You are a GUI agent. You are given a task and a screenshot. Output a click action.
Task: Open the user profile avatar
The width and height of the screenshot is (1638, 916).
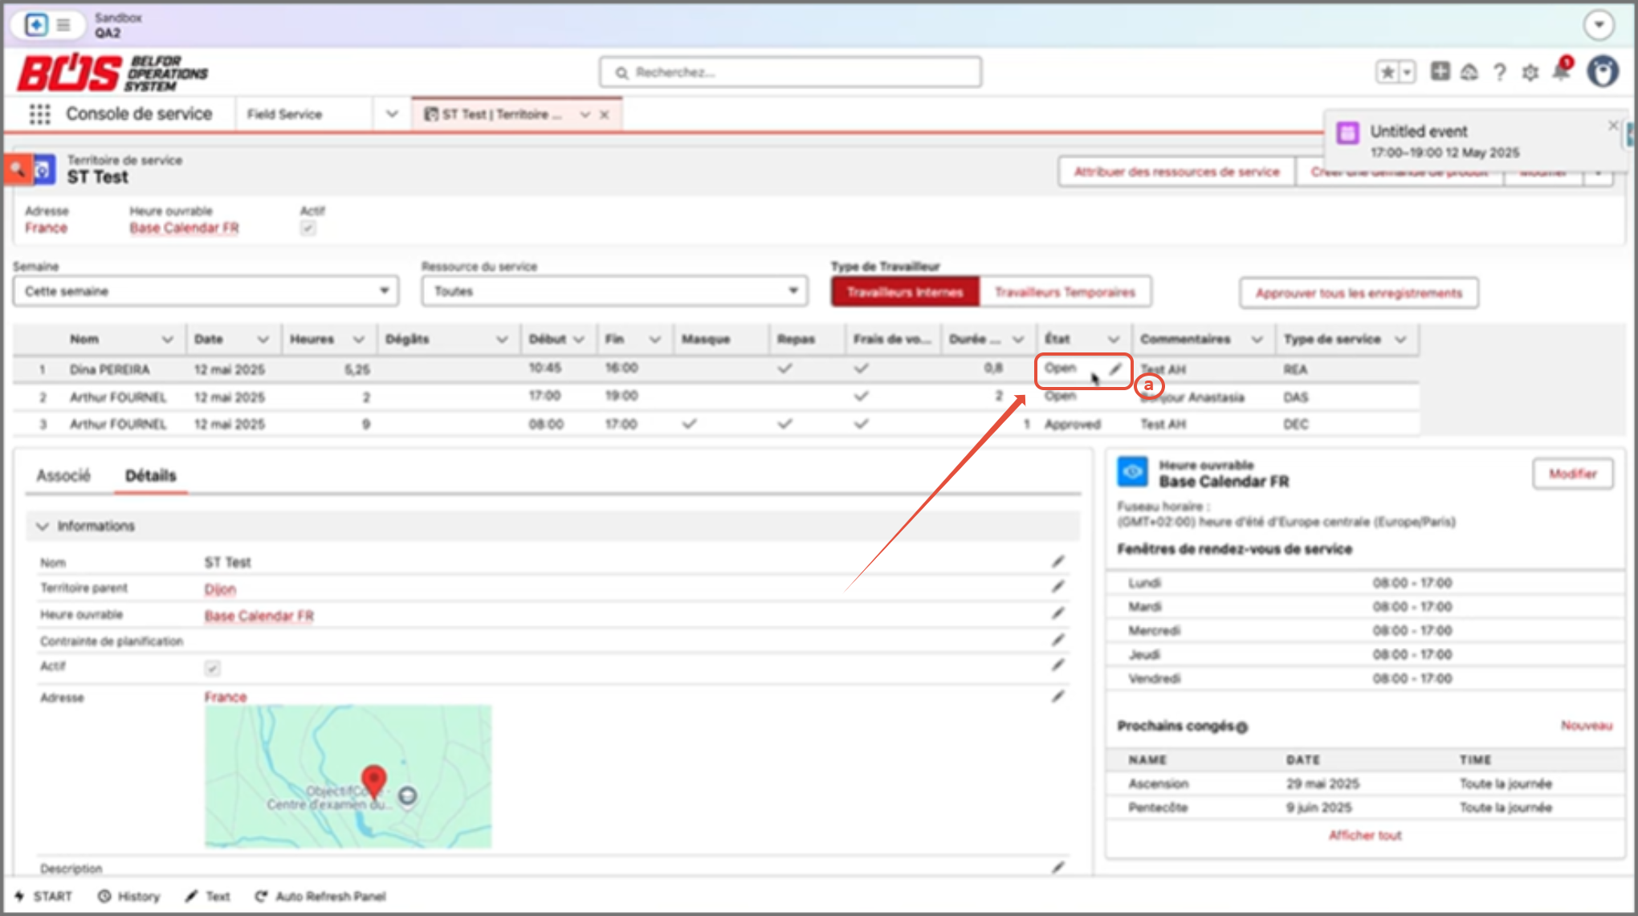click(x=1603, y=71)
